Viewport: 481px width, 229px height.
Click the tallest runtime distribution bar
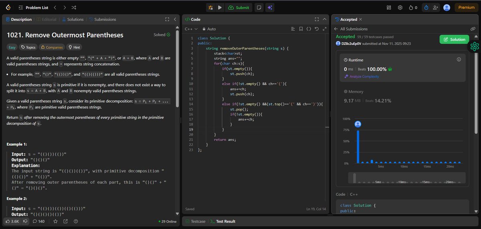[358, 147]
